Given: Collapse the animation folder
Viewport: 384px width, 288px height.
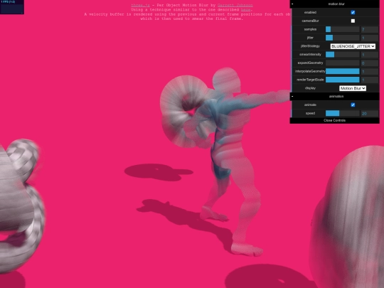Looking at the screenshot, I should tap(334, 97).
